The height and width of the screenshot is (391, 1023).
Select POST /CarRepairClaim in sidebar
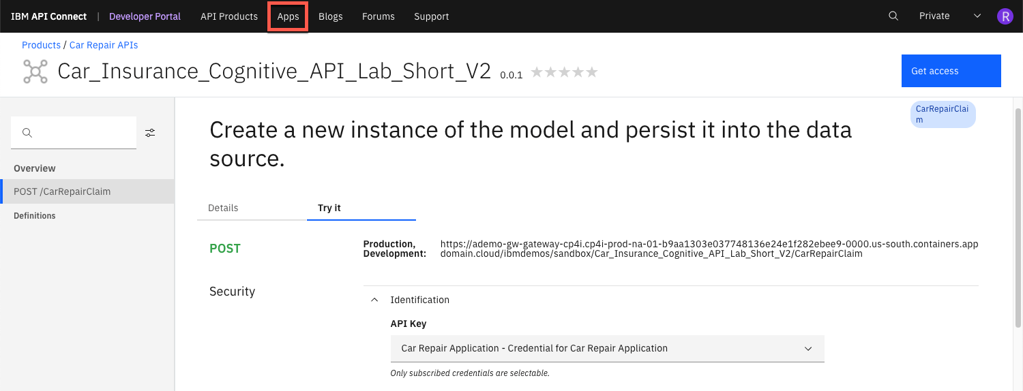click(87, 191)
